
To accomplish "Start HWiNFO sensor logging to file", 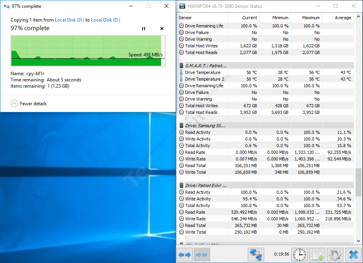I will pyautogui.click(x=318, y=255).
